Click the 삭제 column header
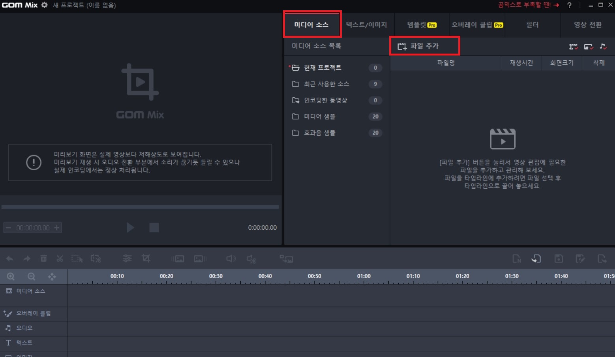This screenshot has height=357, width=615. coord(599,63)
